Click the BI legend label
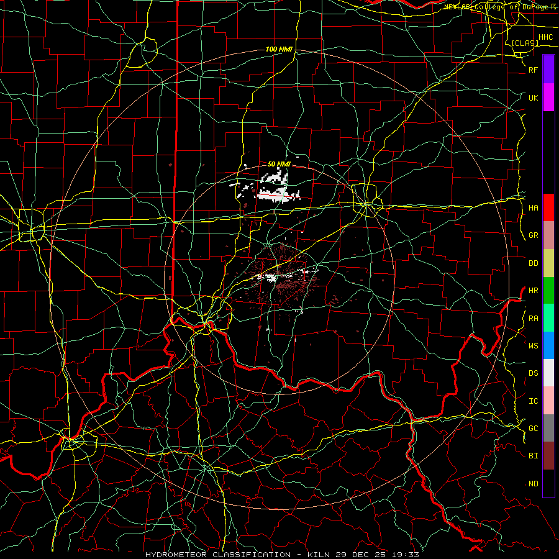559x559 pixels. tap(533, 456)
